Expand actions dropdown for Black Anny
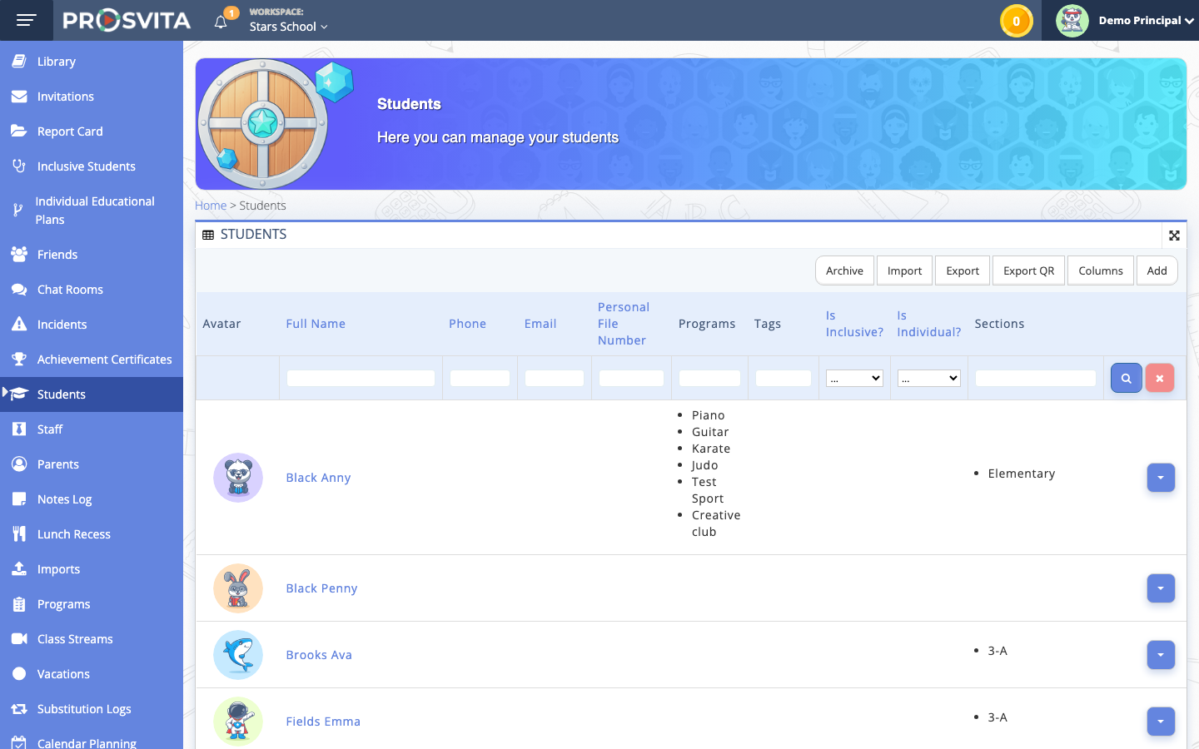Viewport: 1199px width, 749px height. pos(1161,478)
